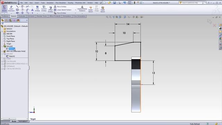Select Extrude1 in the feature tree
Screen dimensions: 222x125
click(9, 46)
